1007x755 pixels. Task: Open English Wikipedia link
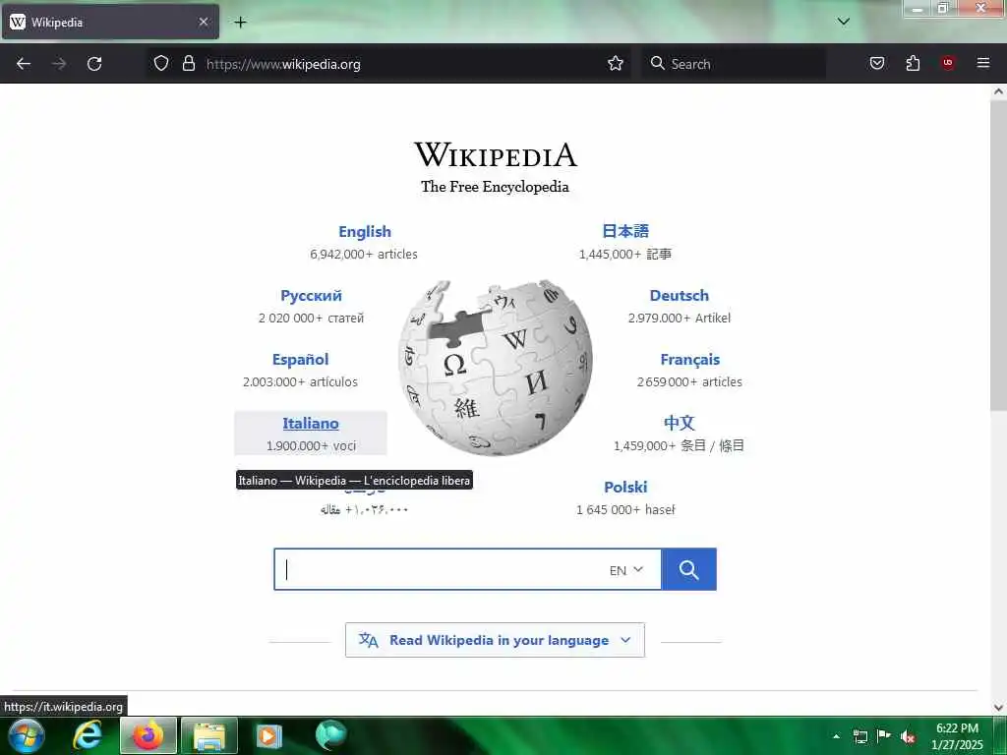365,231
